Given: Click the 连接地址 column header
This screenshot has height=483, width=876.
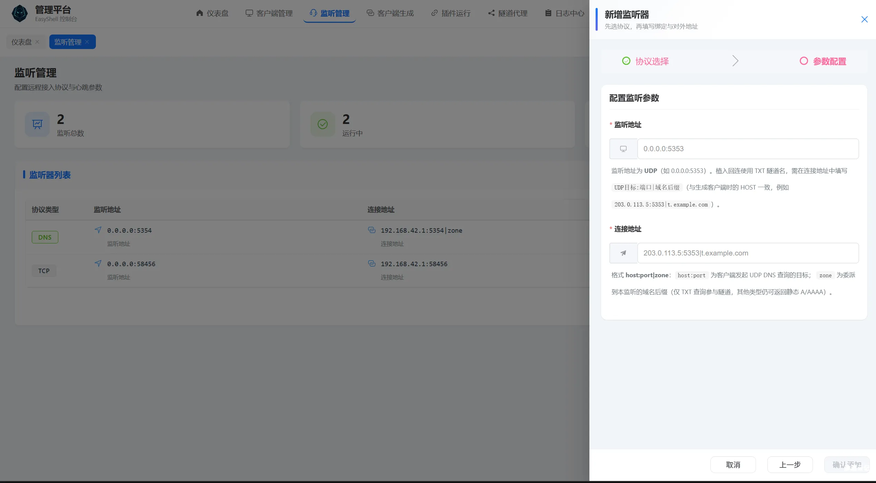Looking at the screenshot, I should [x=381, y=210].
